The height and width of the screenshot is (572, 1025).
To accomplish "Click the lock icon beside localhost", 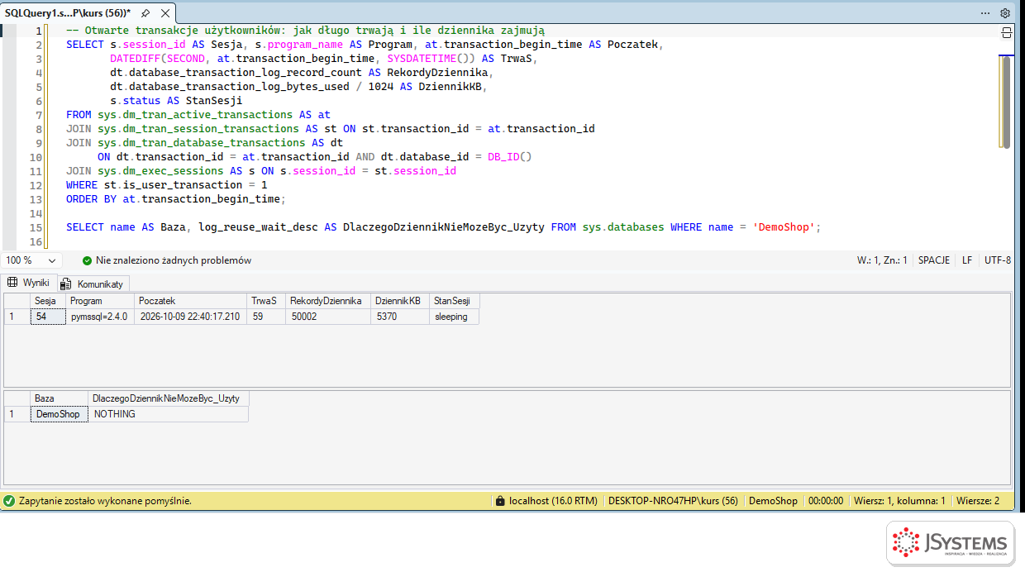I will (499, 501).
